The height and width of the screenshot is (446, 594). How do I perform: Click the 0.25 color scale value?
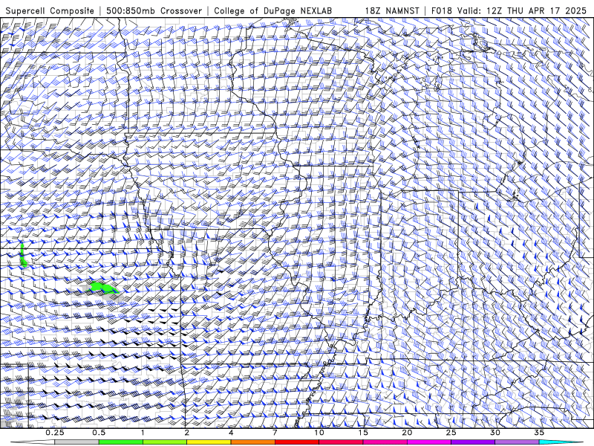pyautogui.click(x=55, y=433)
